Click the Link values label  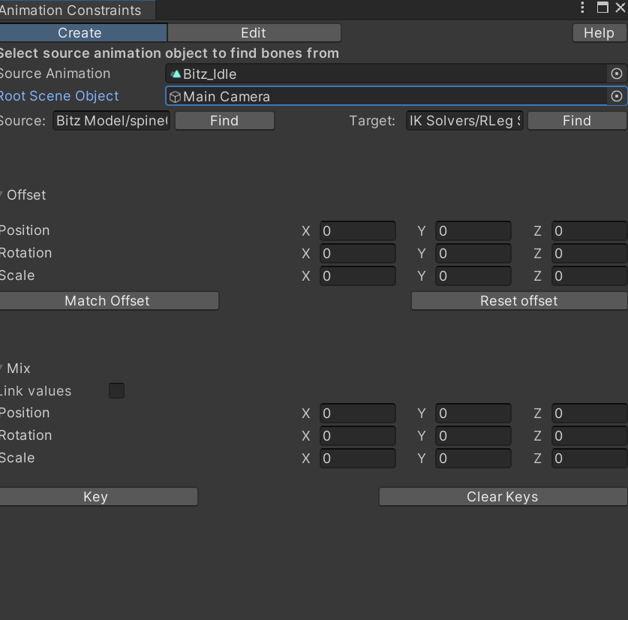[x=36, y=391]
